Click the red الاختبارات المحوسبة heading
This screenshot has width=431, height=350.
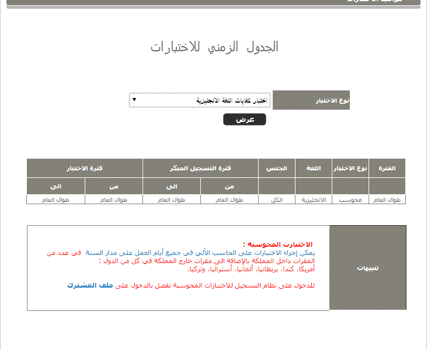point(278,244)
